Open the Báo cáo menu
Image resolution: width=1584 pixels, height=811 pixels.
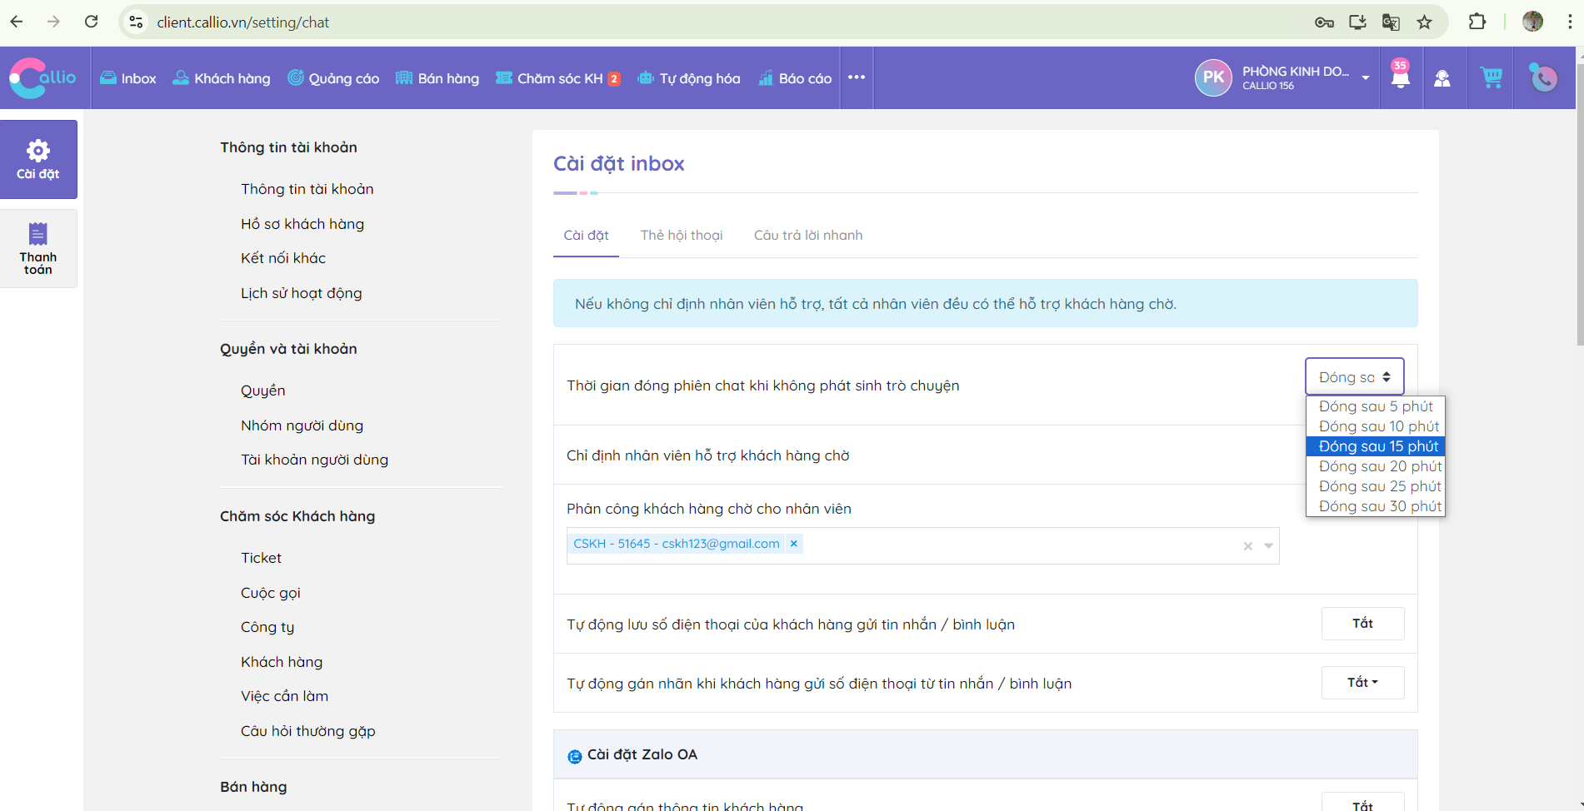tap(795, 78)
